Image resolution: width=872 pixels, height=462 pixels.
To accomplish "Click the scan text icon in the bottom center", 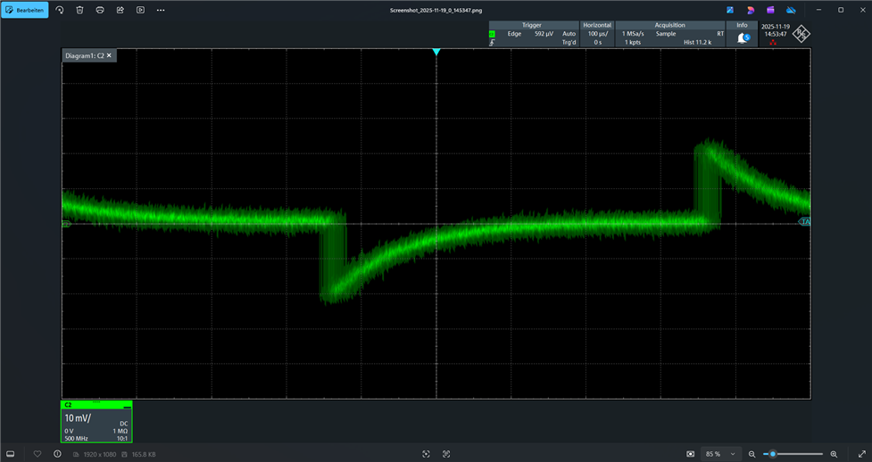I will click(x=426, y=454).
